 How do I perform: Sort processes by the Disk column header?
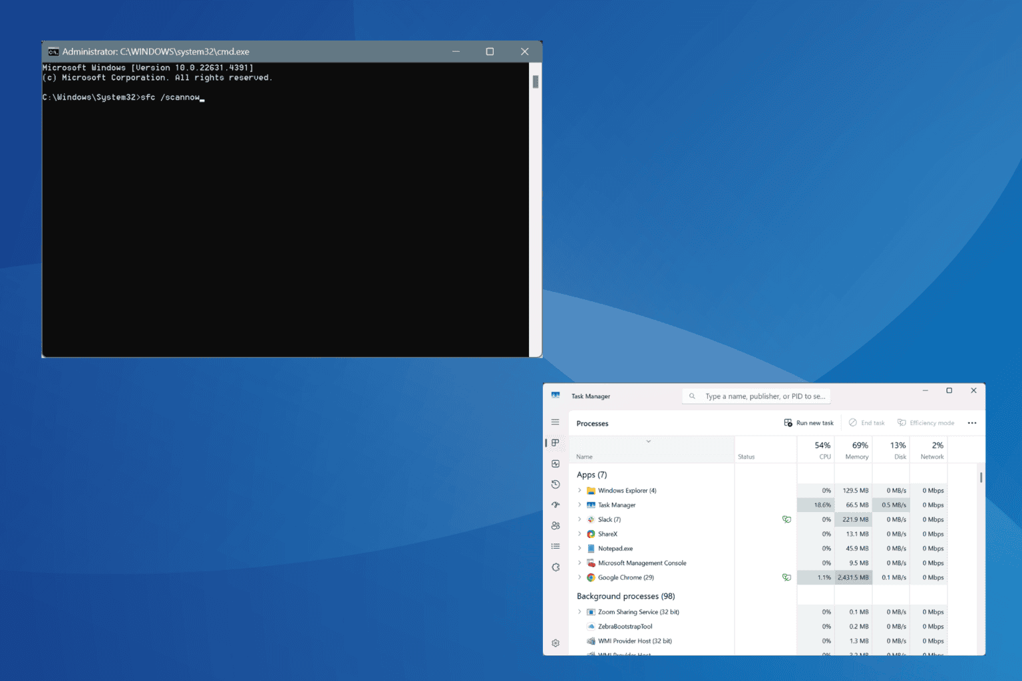pos(891,450)
